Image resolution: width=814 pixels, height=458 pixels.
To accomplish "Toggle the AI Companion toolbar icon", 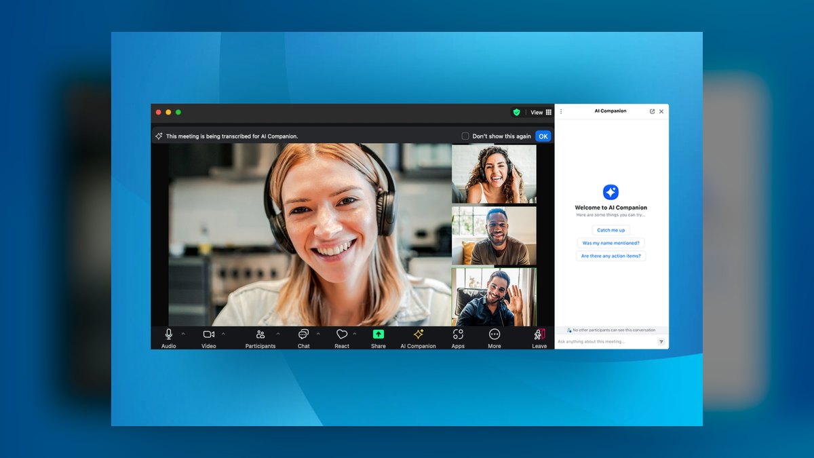I will tap(419, 334).
